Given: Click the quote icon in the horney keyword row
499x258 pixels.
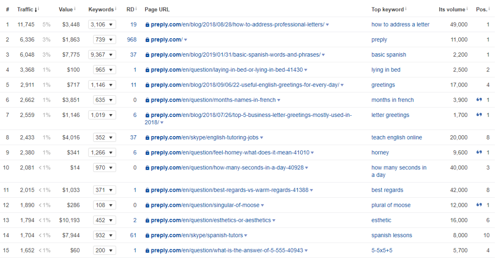Looking at the screenshot, I should [479, 153].
